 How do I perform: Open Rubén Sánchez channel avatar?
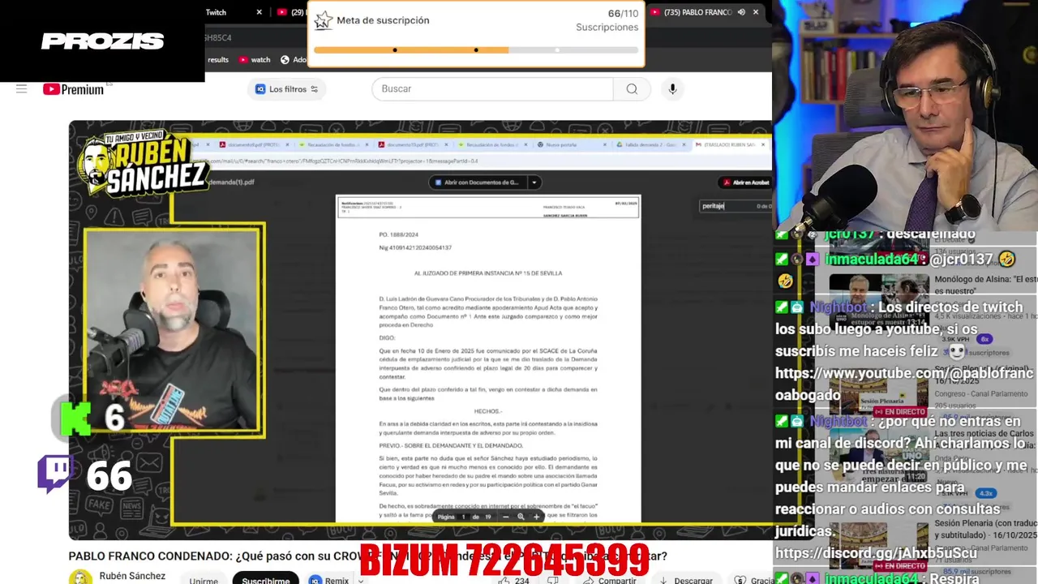[80, 578]
